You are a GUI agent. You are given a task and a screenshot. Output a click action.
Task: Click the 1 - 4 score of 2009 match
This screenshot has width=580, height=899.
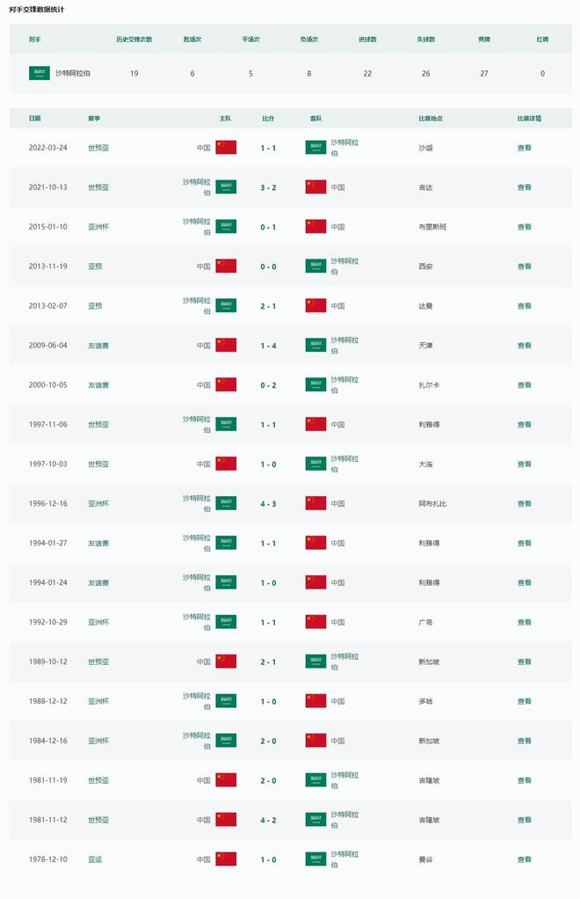(268, 346)
